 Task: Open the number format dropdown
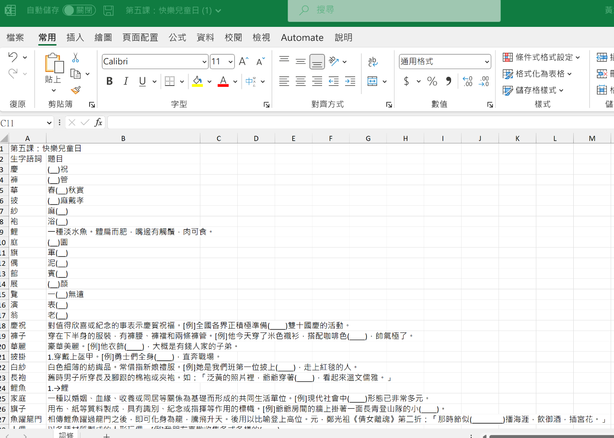pos(487,62)
